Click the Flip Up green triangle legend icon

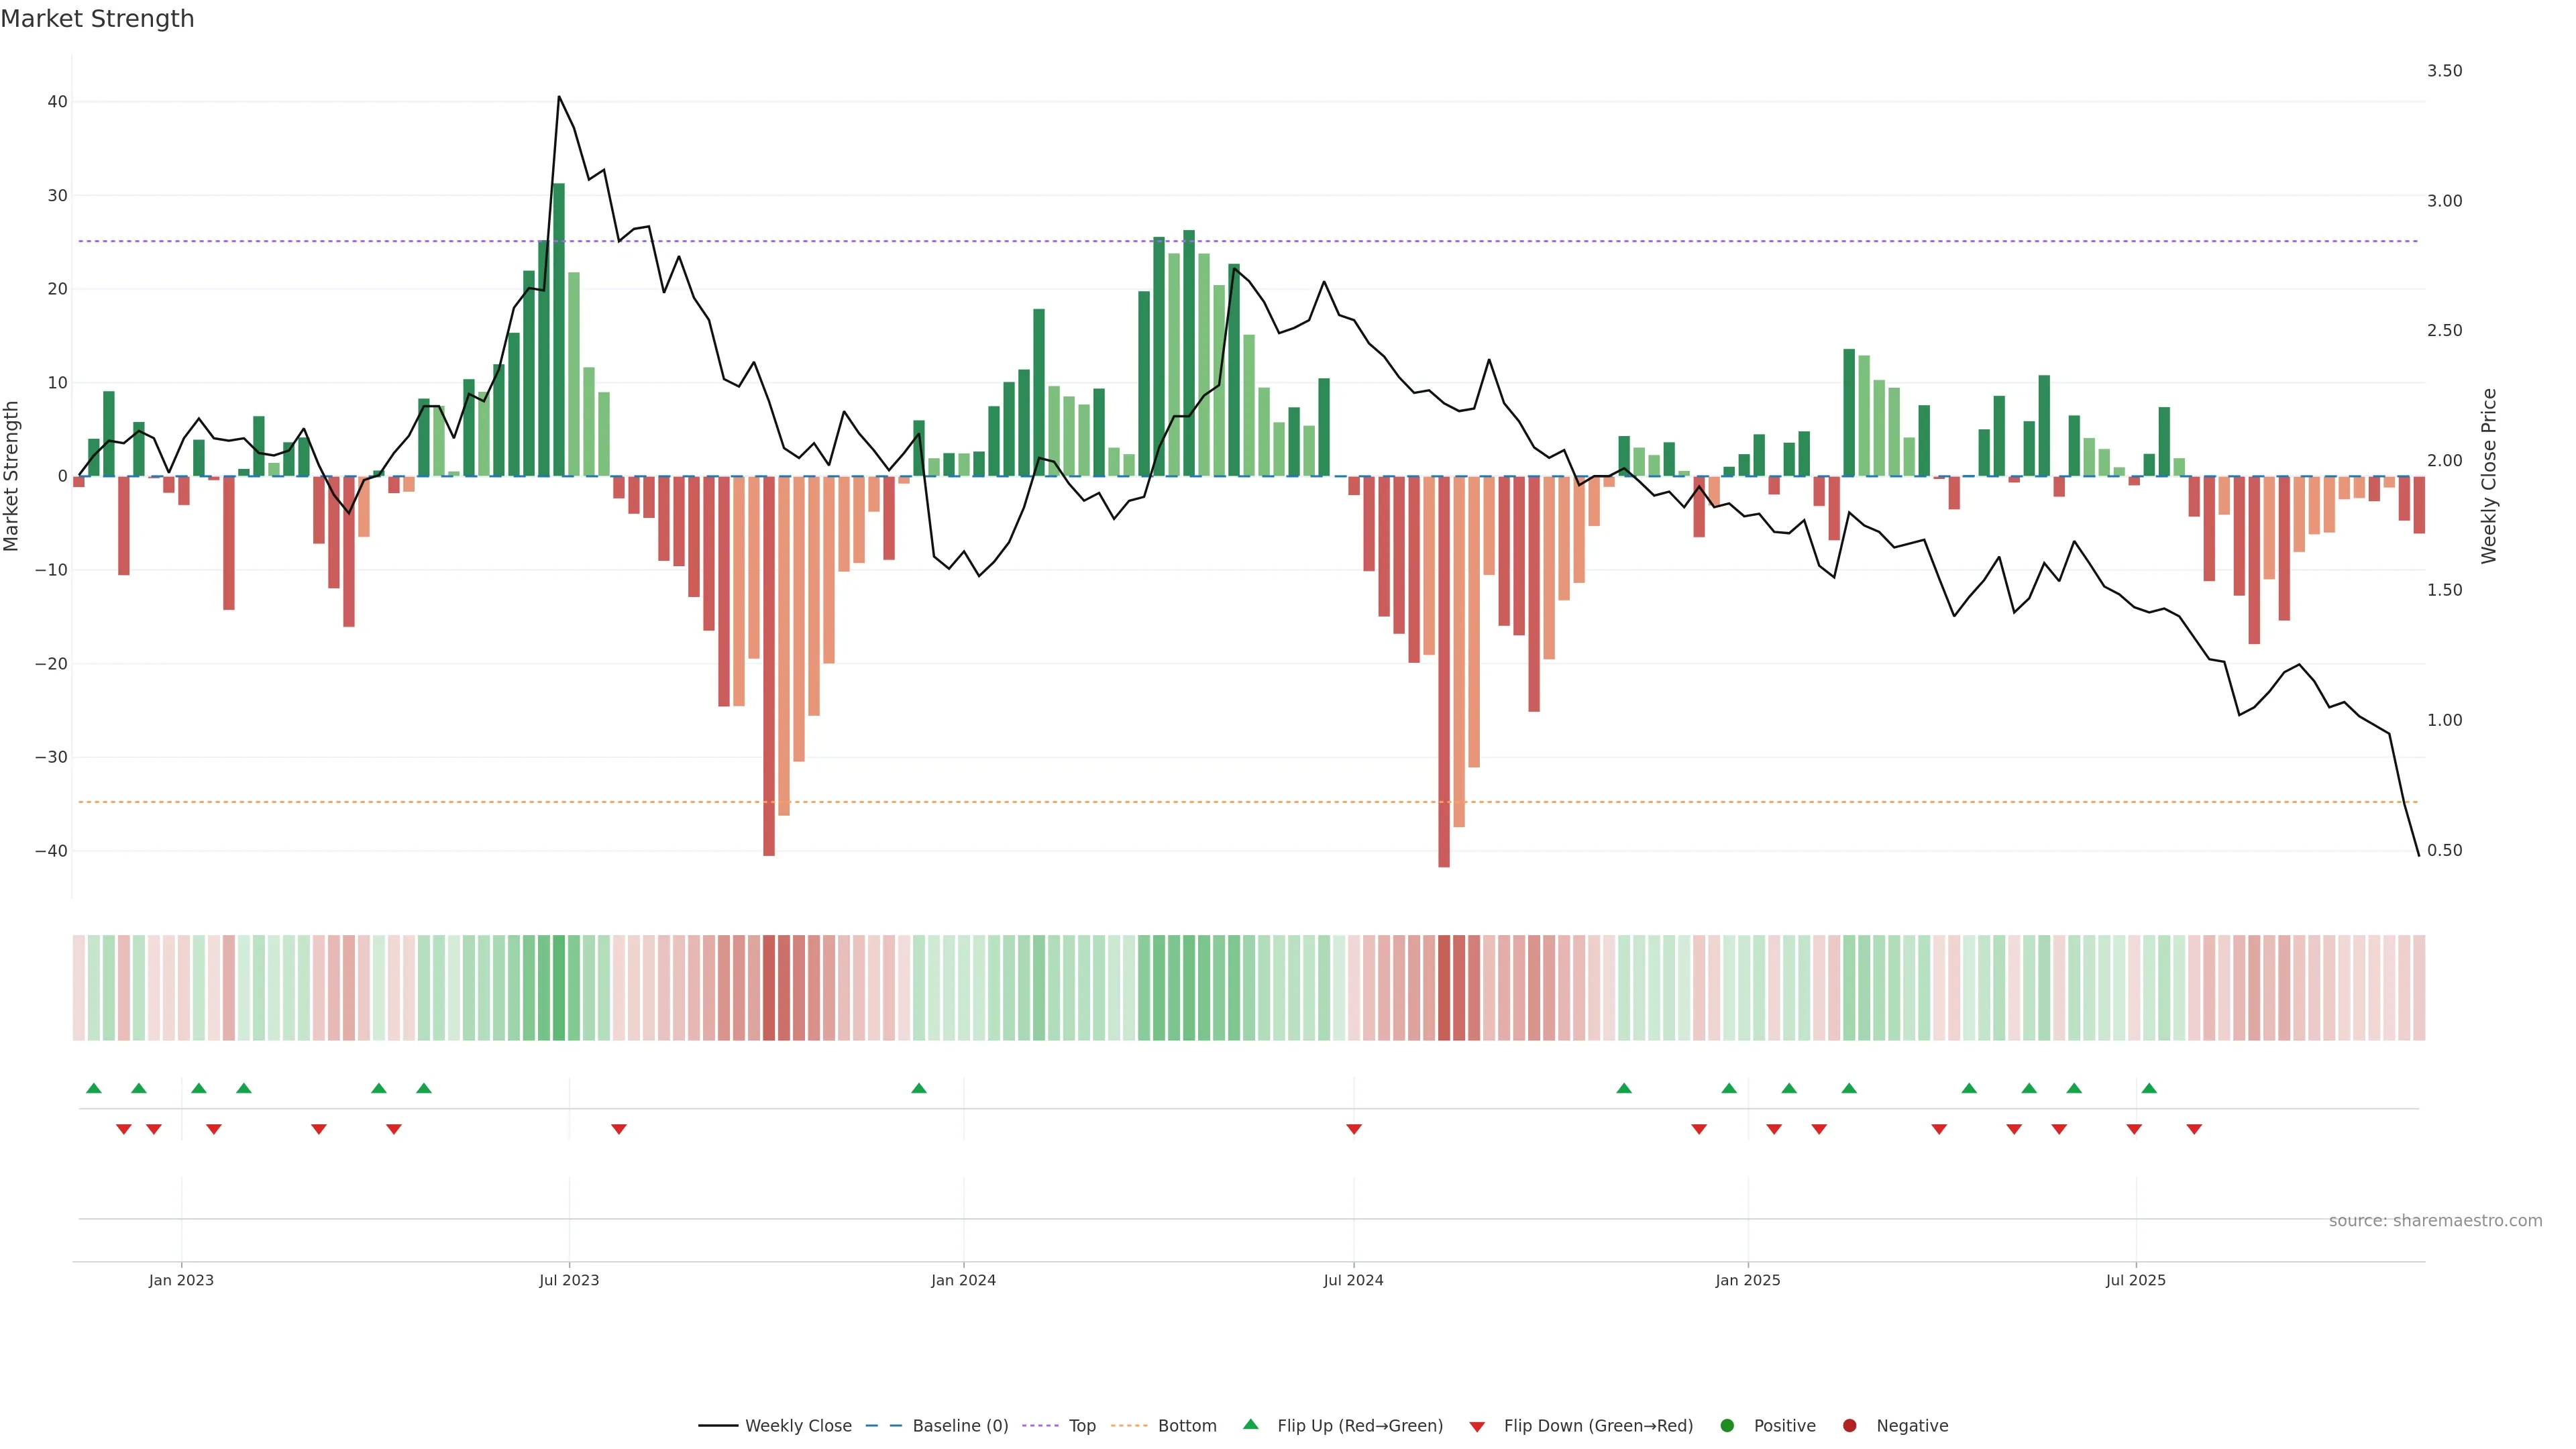coord(1250,1424)
